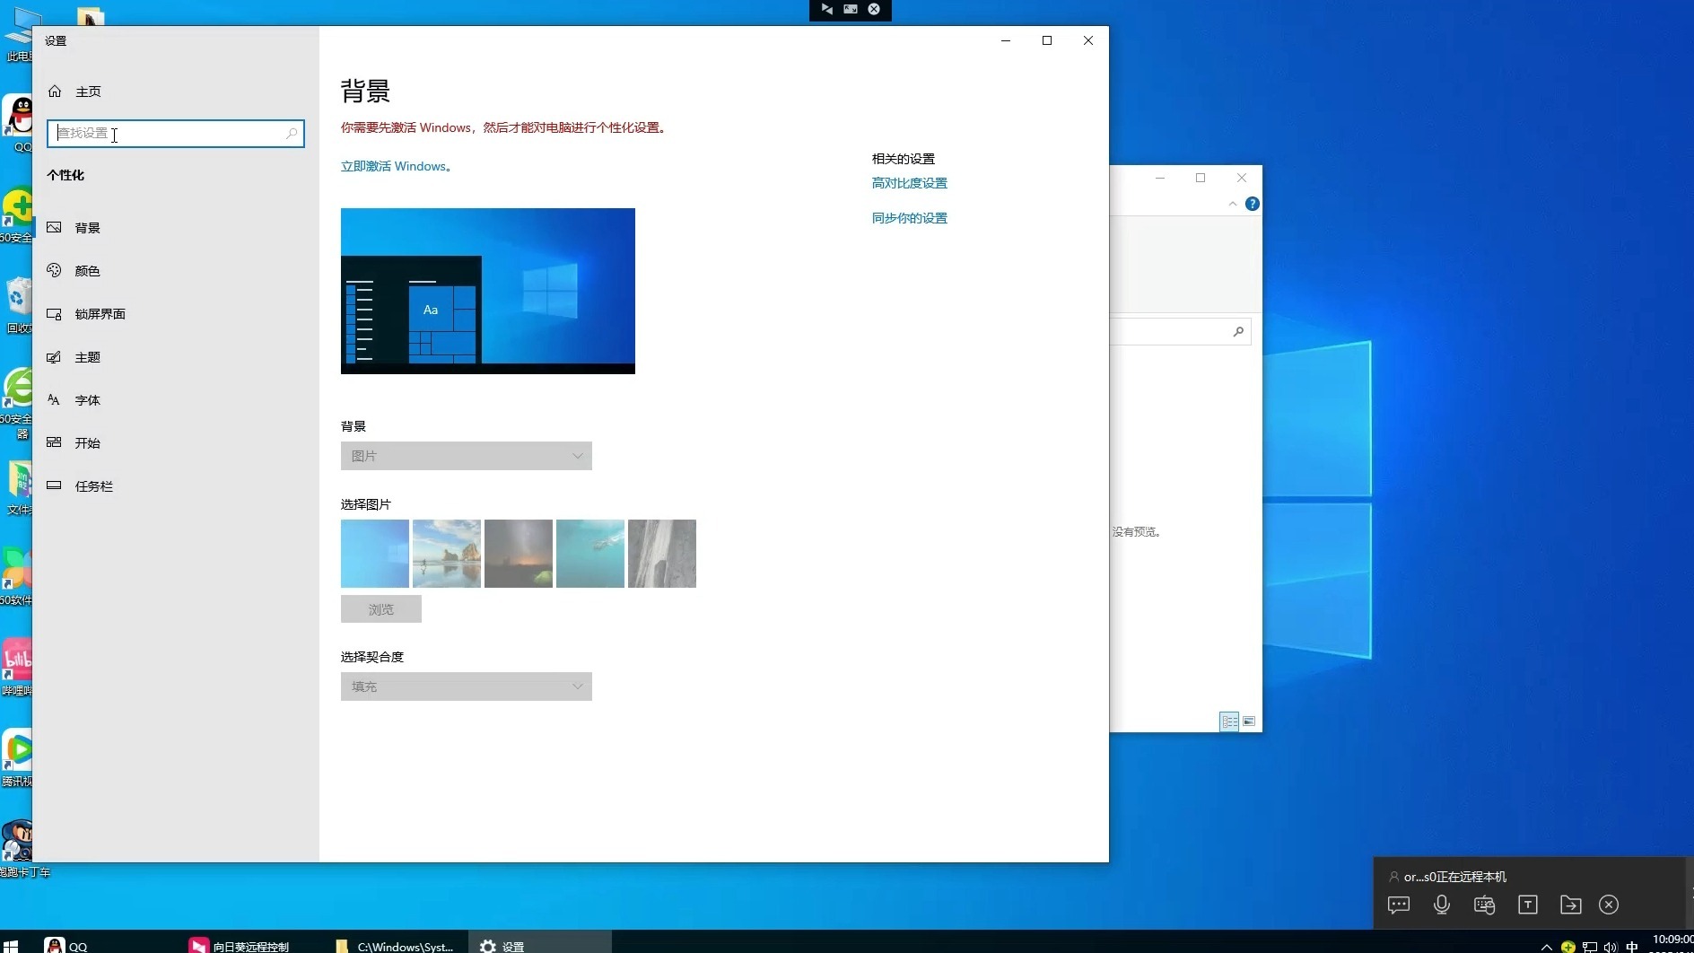Select the underwater swimmer wallpaper thumbnail
The image size is (1694, 953).
tap(590, 554)
